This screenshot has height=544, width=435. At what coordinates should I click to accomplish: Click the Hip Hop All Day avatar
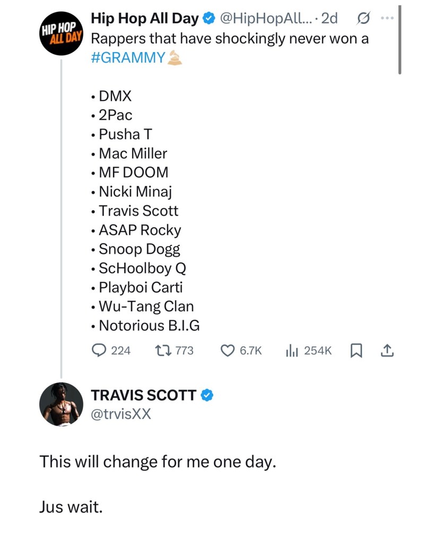pyautogui.click(x=62, y=33)
